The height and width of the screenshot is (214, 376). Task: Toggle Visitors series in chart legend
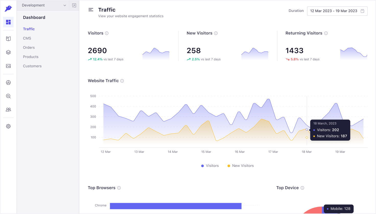point(210,166)
